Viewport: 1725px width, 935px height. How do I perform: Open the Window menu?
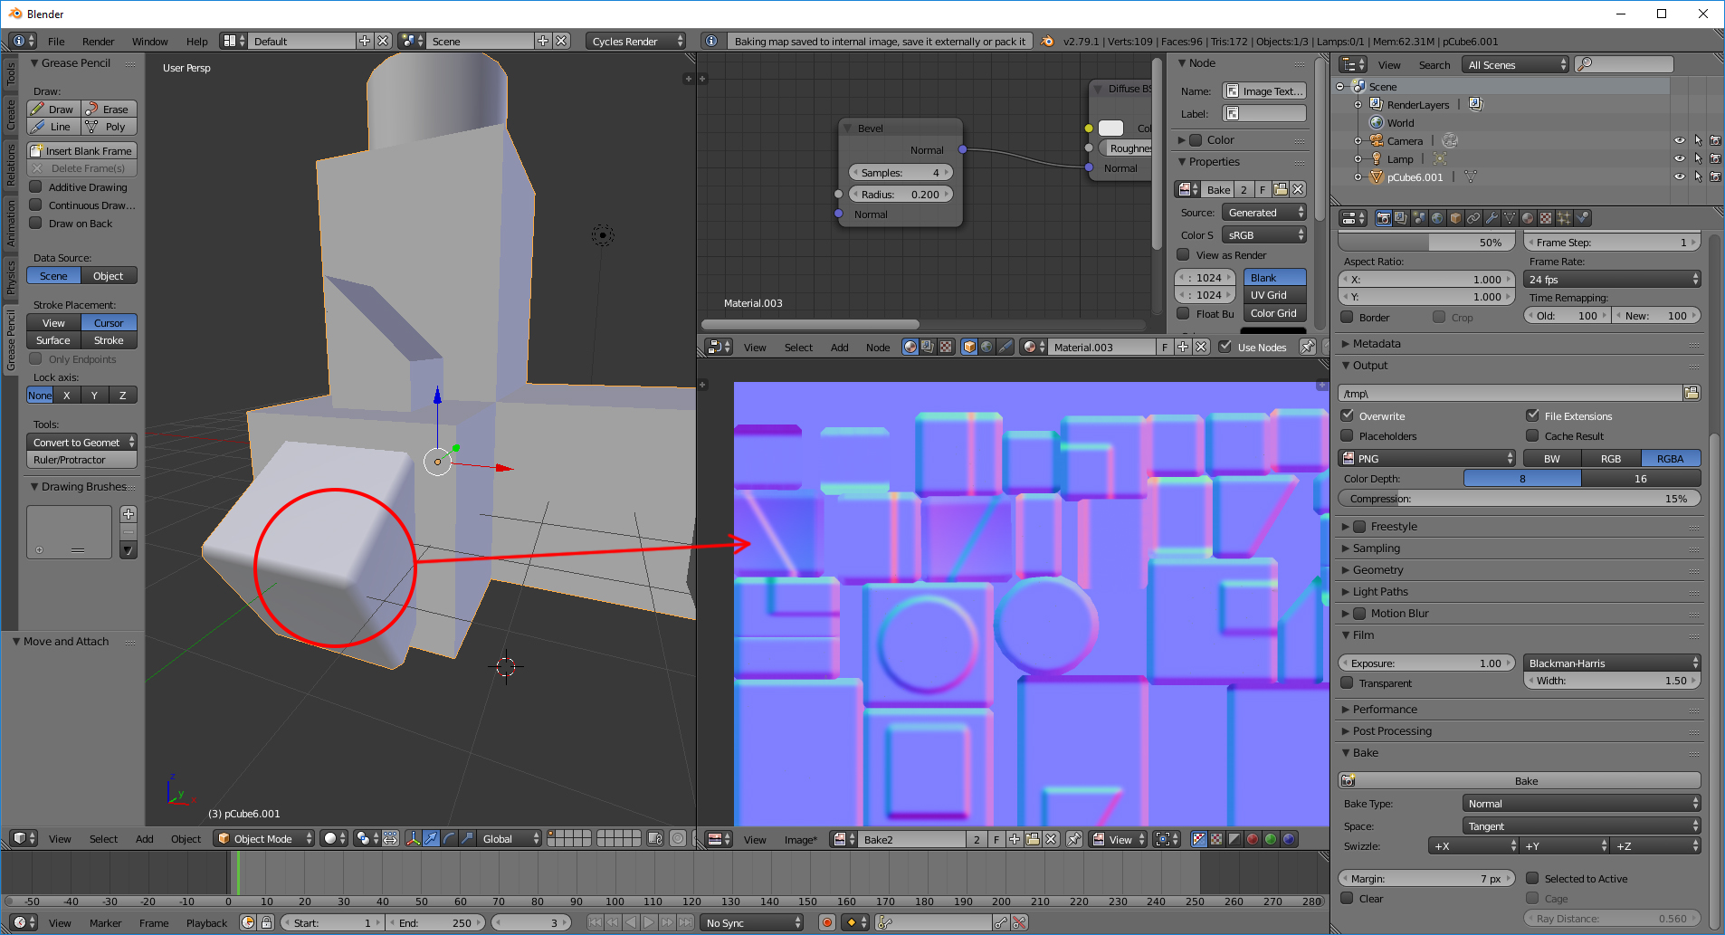coord(149,42)
